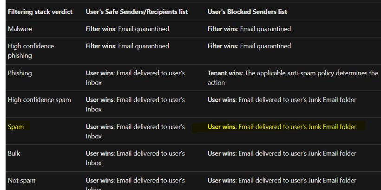
Task: Click the Filtering stack verdict column header
Action: coord(40,12)
